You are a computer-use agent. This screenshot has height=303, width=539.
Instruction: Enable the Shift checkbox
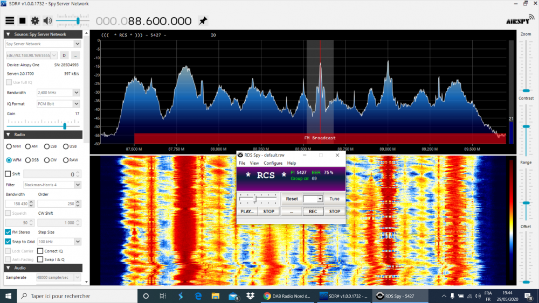click(8, 174)
